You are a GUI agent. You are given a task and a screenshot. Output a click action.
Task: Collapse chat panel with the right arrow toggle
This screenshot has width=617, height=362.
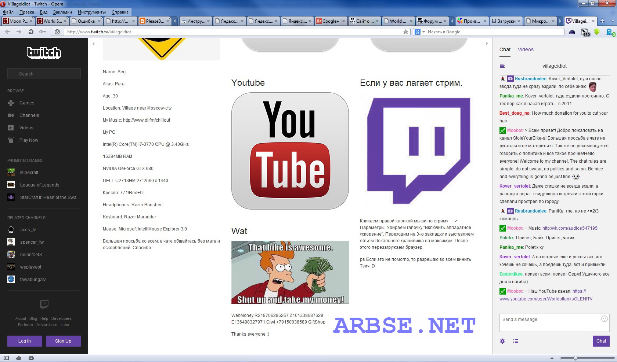pos(486,44)
